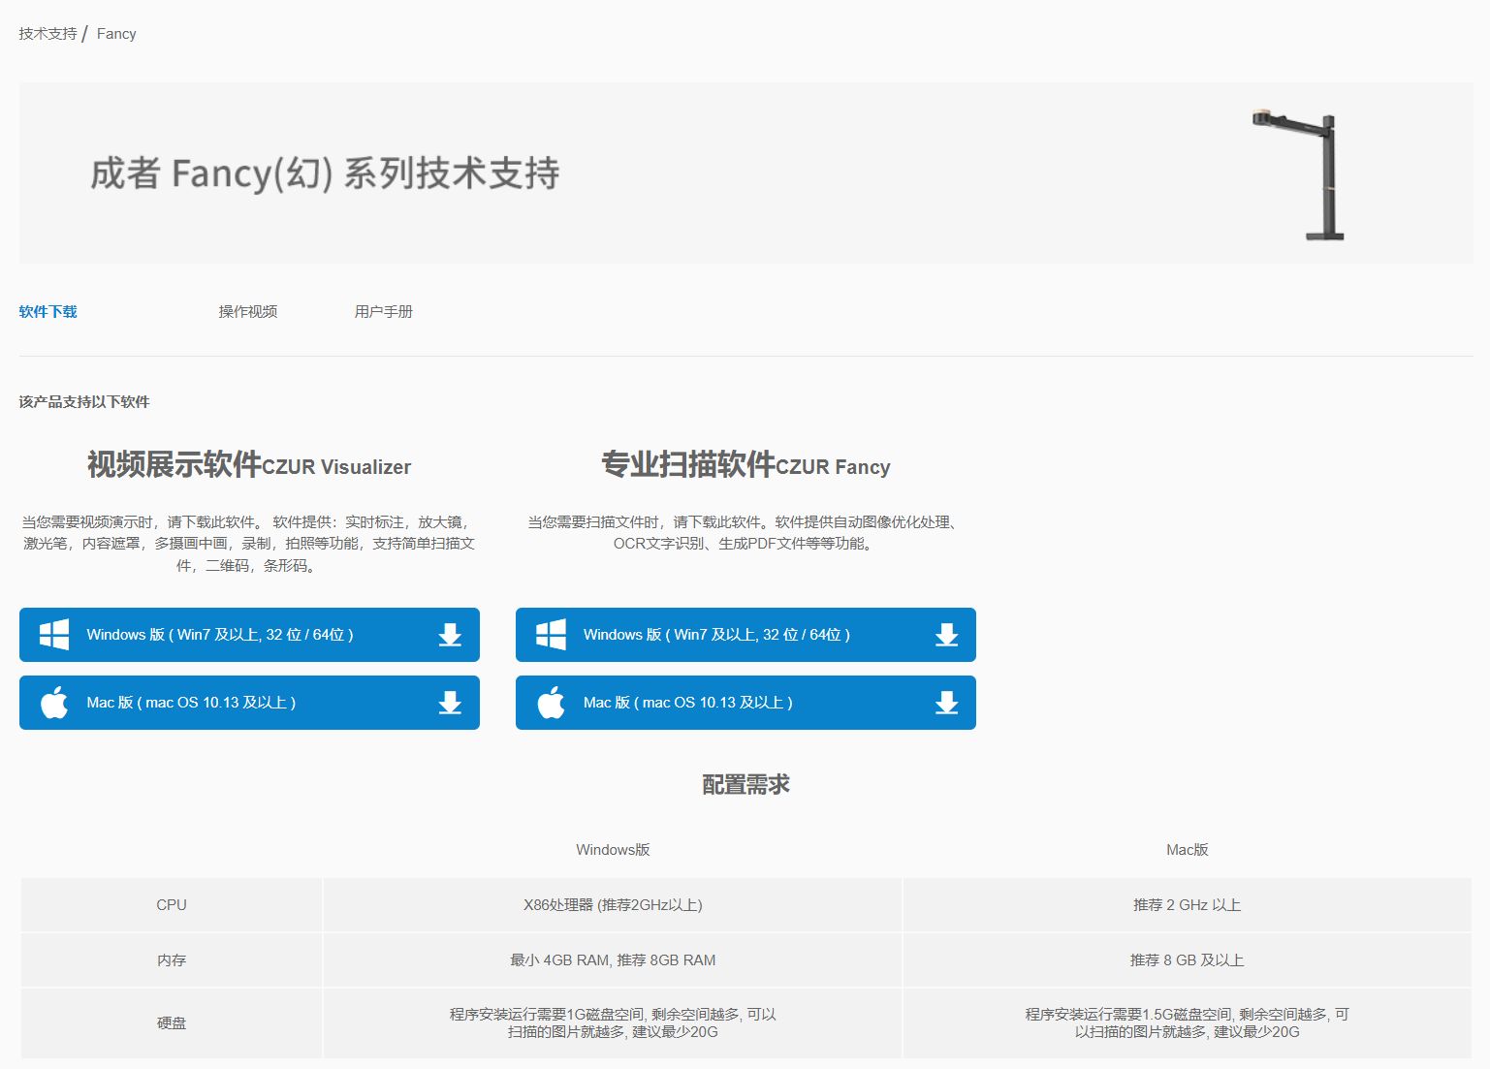Click the 硬盘 row label
This screenshot has height=1069, width=1490.
click(x=172, y=1022)
